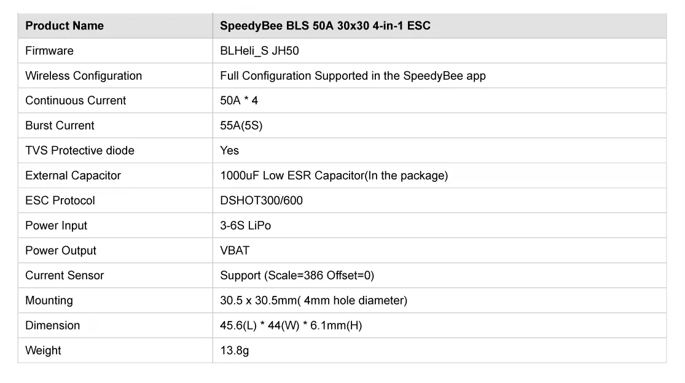Click Support (Scale=386 Offset=0) text
This screenshot has height=383, width=685.
pyautogui.click(x=297, y=276)
